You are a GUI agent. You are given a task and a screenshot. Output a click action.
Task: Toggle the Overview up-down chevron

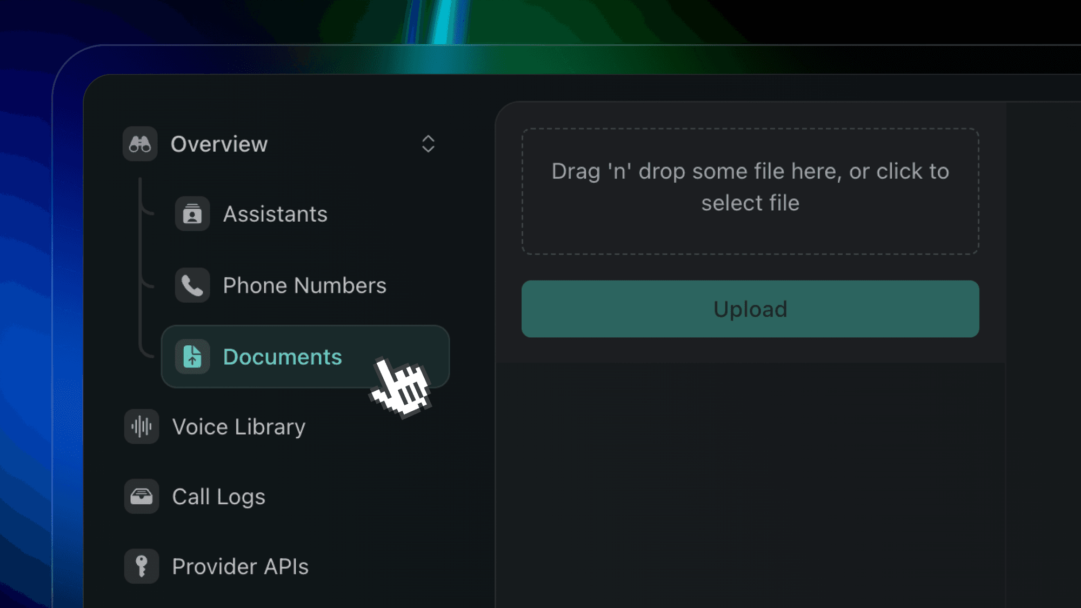(x=428, y=144)
